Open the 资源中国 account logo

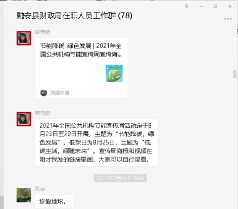43,93
